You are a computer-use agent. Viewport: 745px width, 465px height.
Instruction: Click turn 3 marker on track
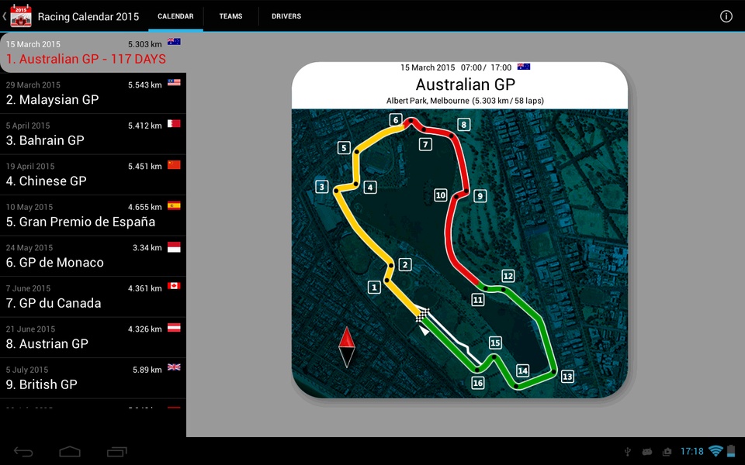point(321,187)
